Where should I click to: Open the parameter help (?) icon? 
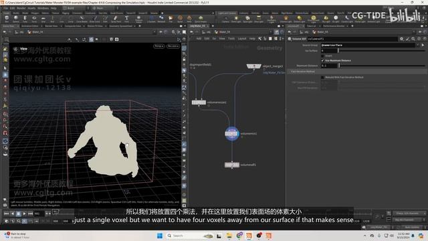pyautogui.click(x=425, y=39)
